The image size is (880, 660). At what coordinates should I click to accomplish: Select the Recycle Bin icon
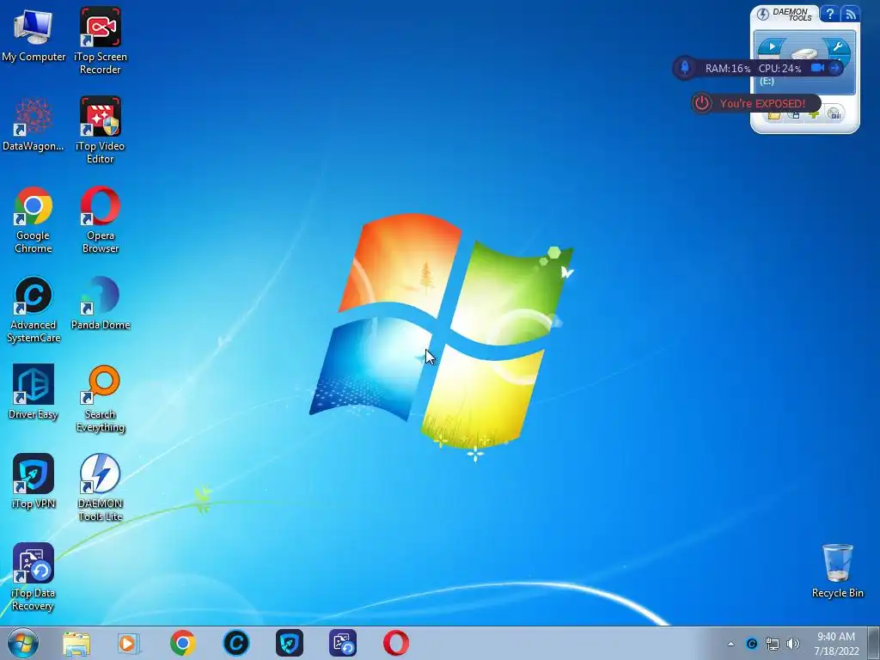point(837,571)
